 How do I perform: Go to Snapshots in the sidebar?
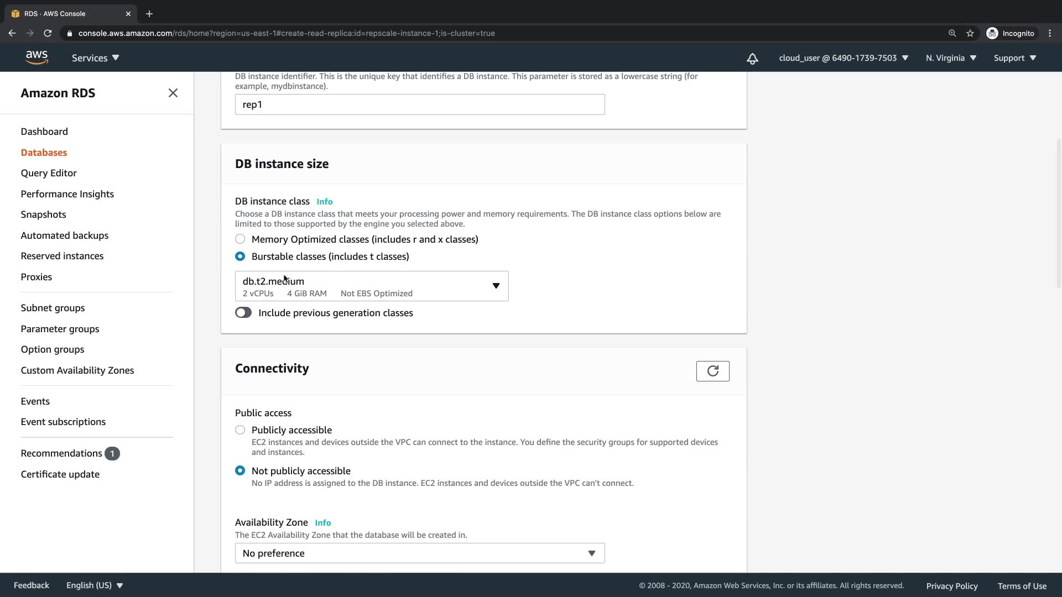tap(43, 214)
